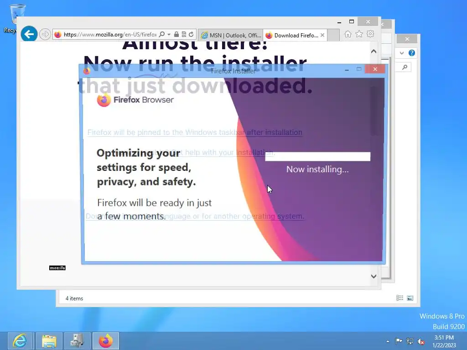Open Internet Explorer from the taskbar

[x=20, y=341]
